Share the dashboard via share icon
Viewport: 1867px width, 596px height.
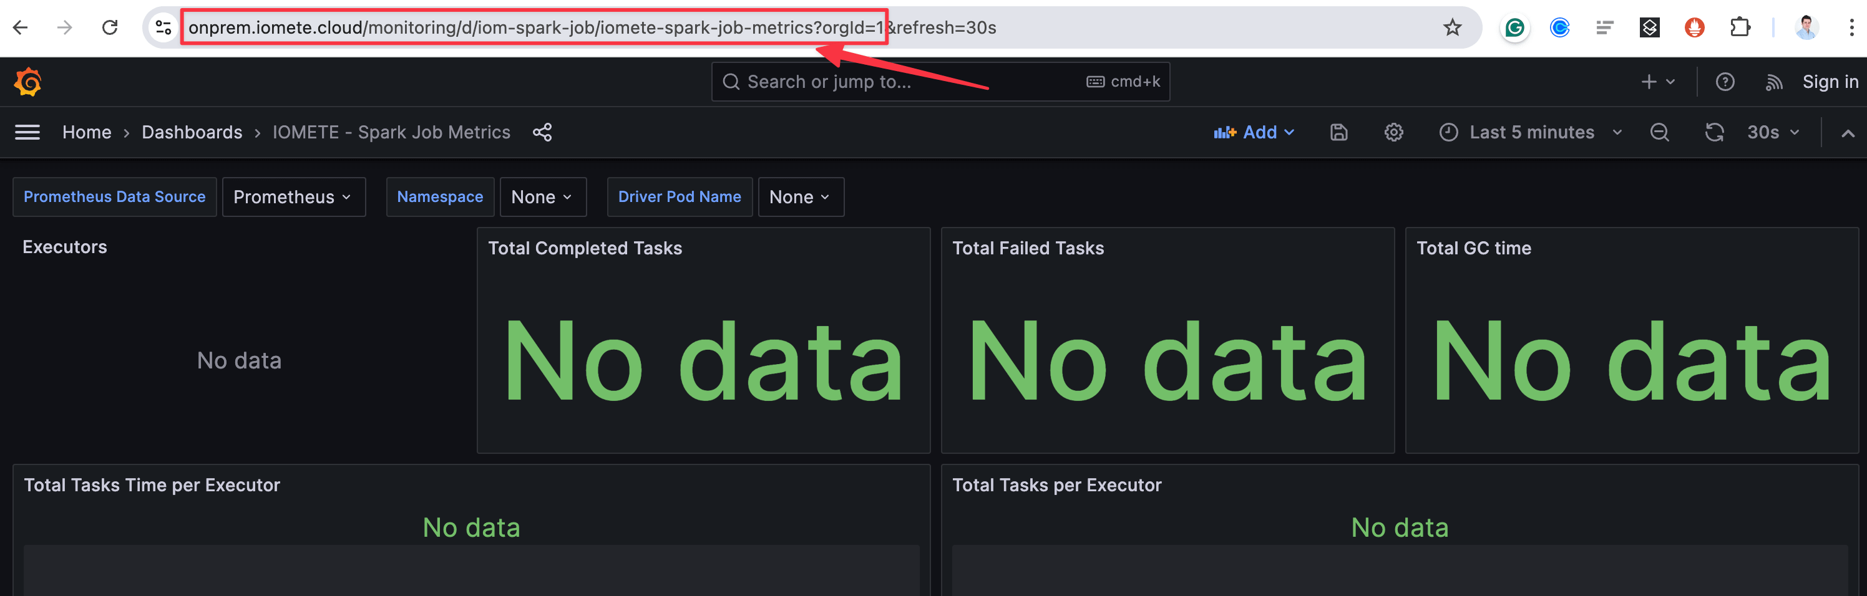(x=542, y=133)
